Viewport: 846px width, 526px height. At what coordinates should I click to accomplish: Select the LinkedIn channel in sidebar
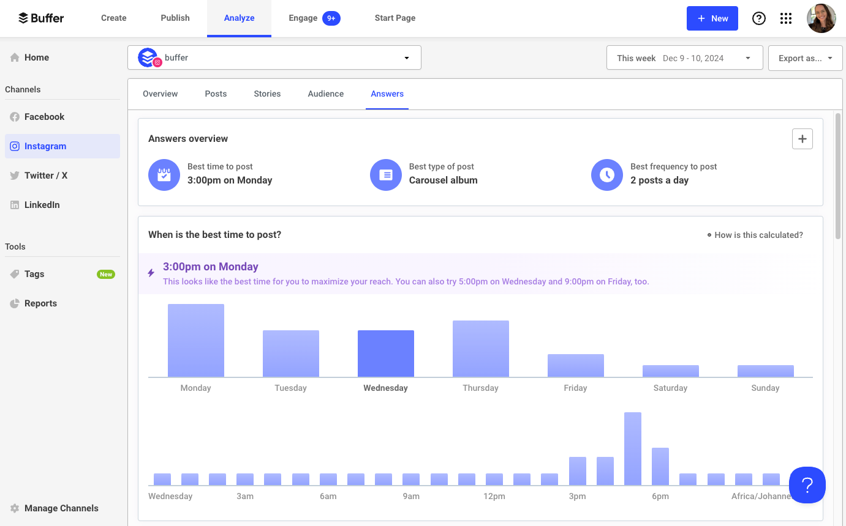tap(41, 205)
